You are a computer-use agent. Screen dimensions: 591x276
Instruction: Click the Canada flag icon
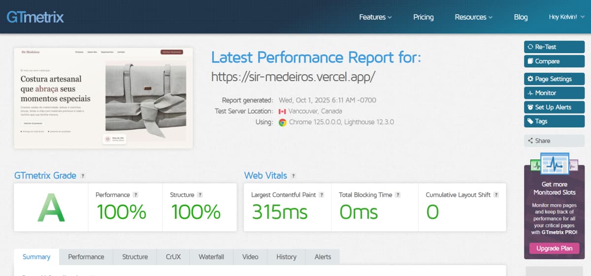282,111
